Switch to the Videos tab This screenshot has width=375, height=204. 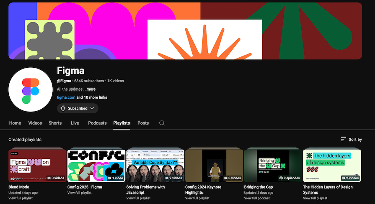pyautogui.click(x=35, y=123)
